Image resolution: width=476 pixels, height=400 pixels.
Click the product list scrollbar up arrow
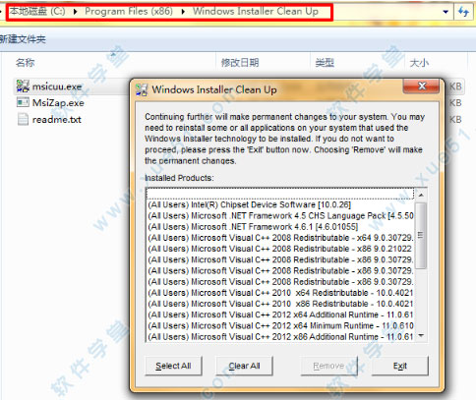[421, 195]
